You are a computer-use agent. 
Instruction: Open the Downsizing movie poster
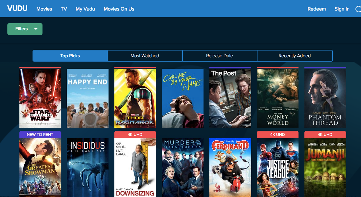(135, 167)
